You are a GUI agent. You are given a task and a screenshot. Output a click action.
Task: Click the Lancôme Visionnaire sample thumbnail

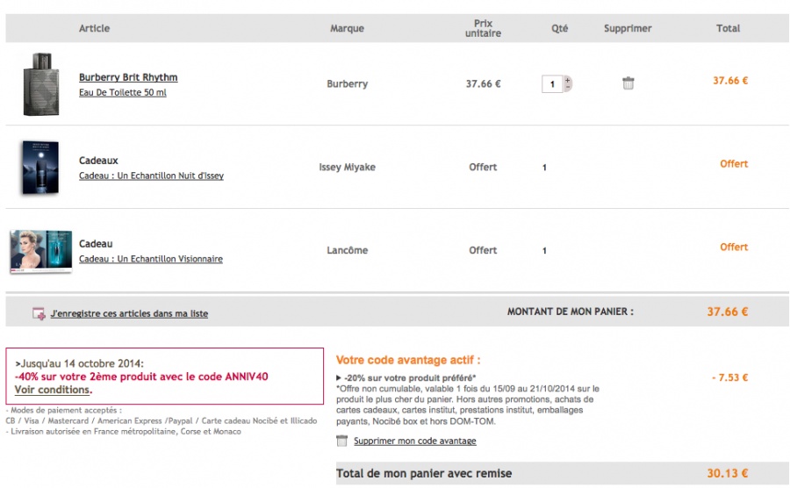[x=40, y=251]
